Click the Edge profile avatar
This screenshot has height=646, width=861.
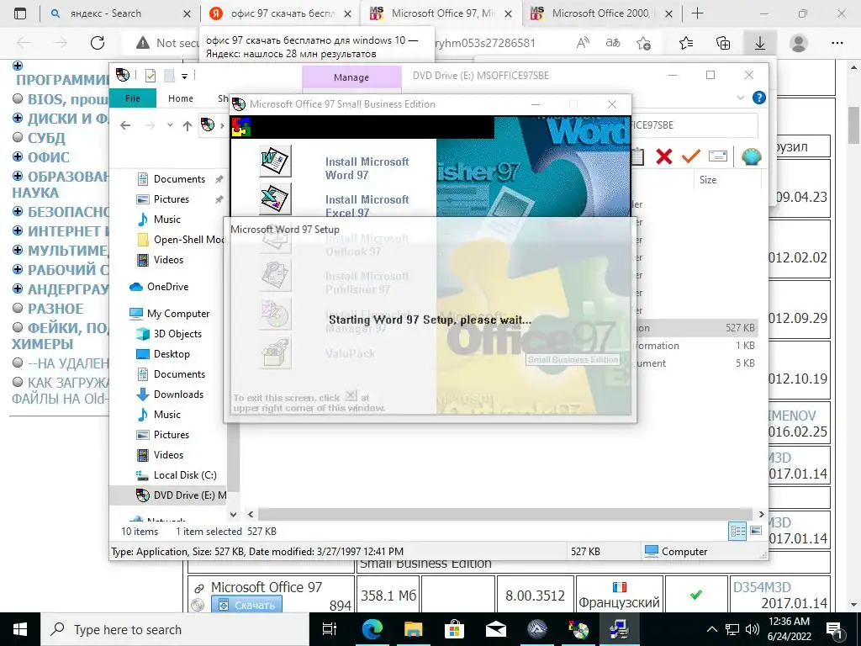pos(799,43)
